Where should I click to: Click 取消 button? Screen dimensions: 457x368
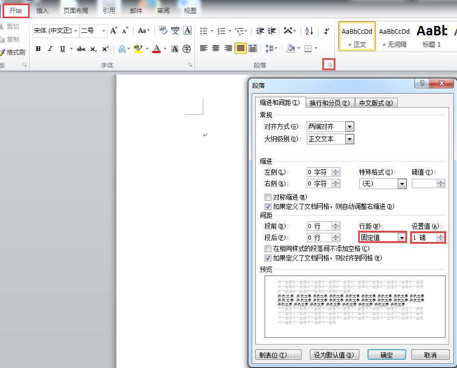click(x=430, y=355)
